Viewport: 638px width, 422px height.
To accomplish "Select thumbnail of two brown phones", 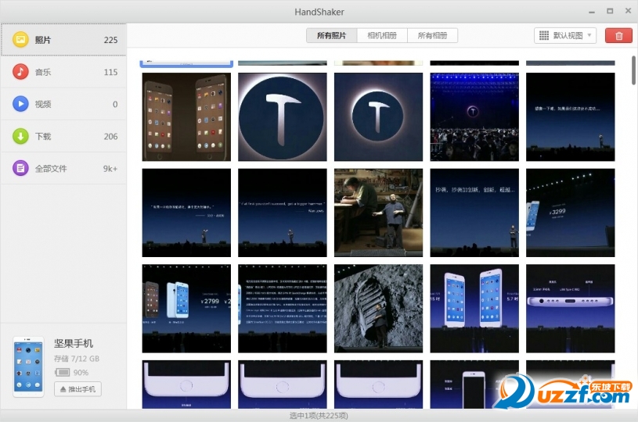I will coord(186,117).
